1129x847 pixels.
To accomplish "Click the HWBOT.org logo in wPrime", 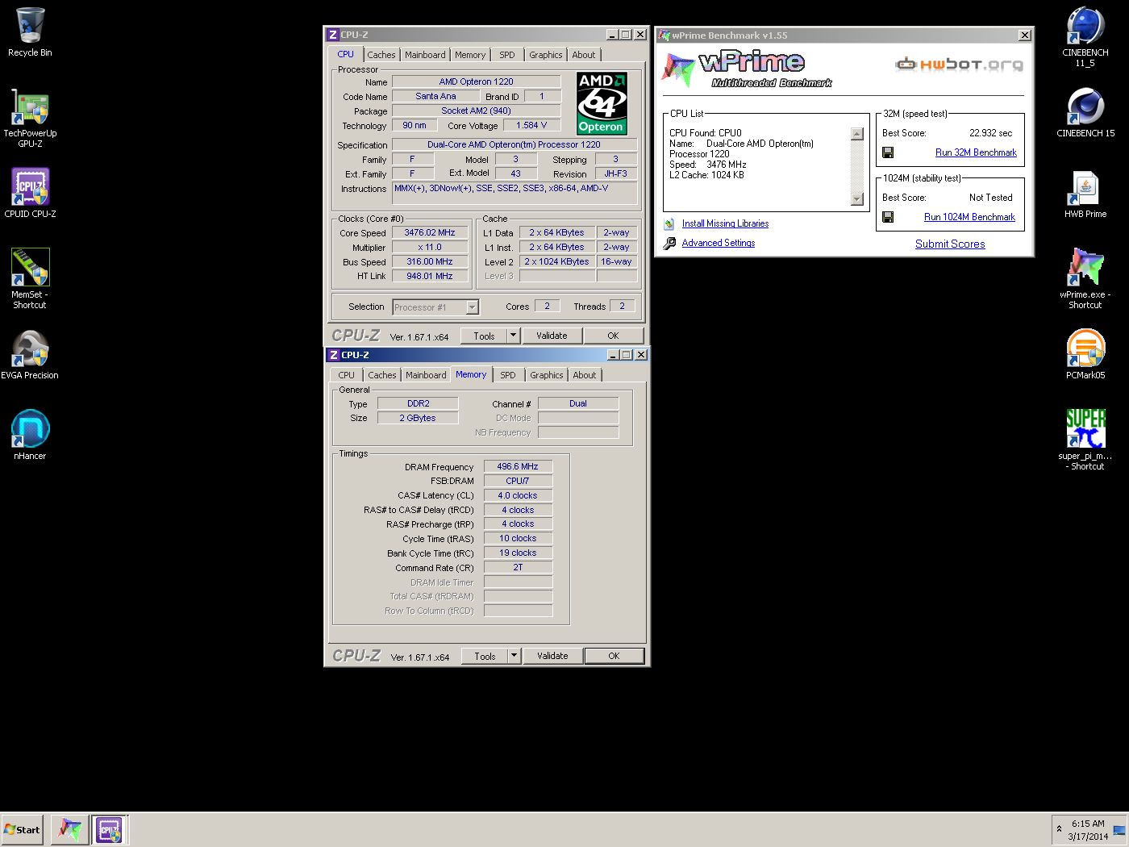I will point(959,65).
